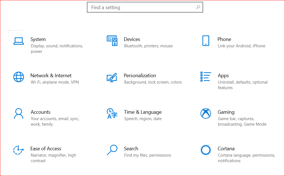Click 'Bluetooth, printers, mouse' description
This screenshot has width=285, height=176.
pyautogui.click(x=148, y=46)
